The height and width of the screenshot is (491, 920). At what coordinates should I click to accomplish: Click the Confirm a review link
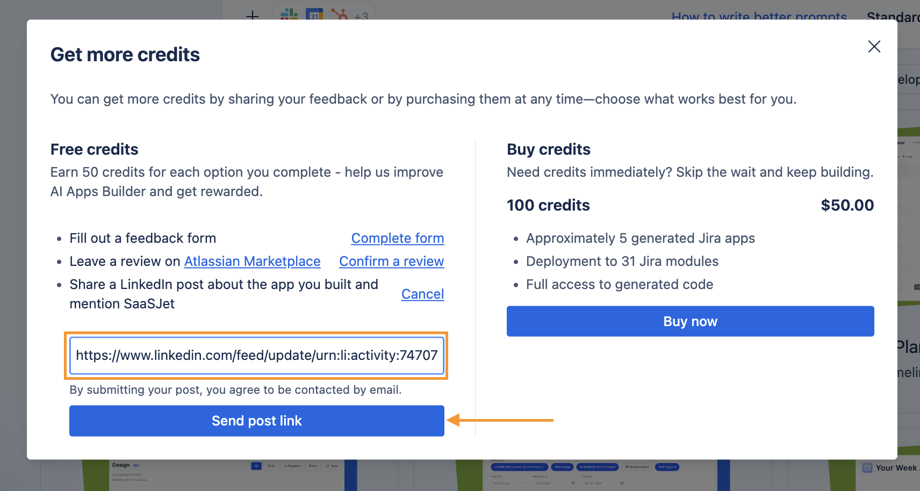point(392,261)
